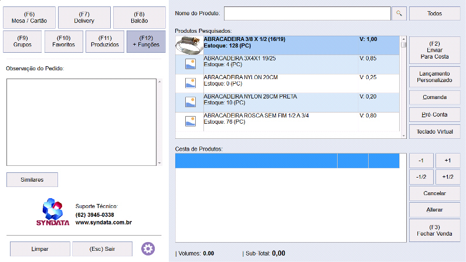The height and width of the screenshot is (262, 466).
Task: Increase quantity with +1 button
Action: [x=448, y=161]
